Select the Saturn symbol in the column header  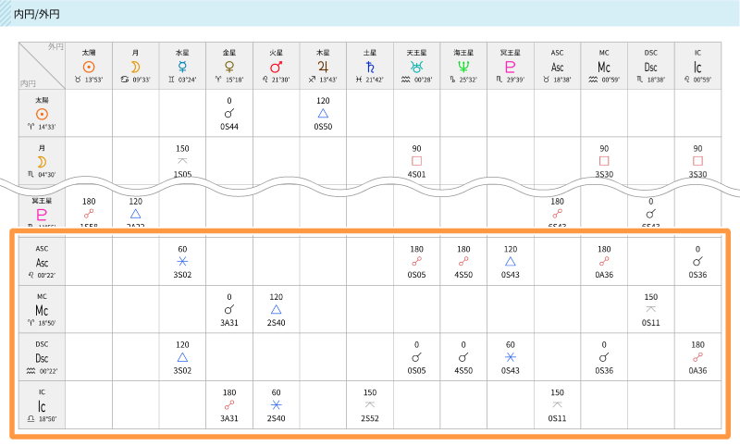point(370,68)
